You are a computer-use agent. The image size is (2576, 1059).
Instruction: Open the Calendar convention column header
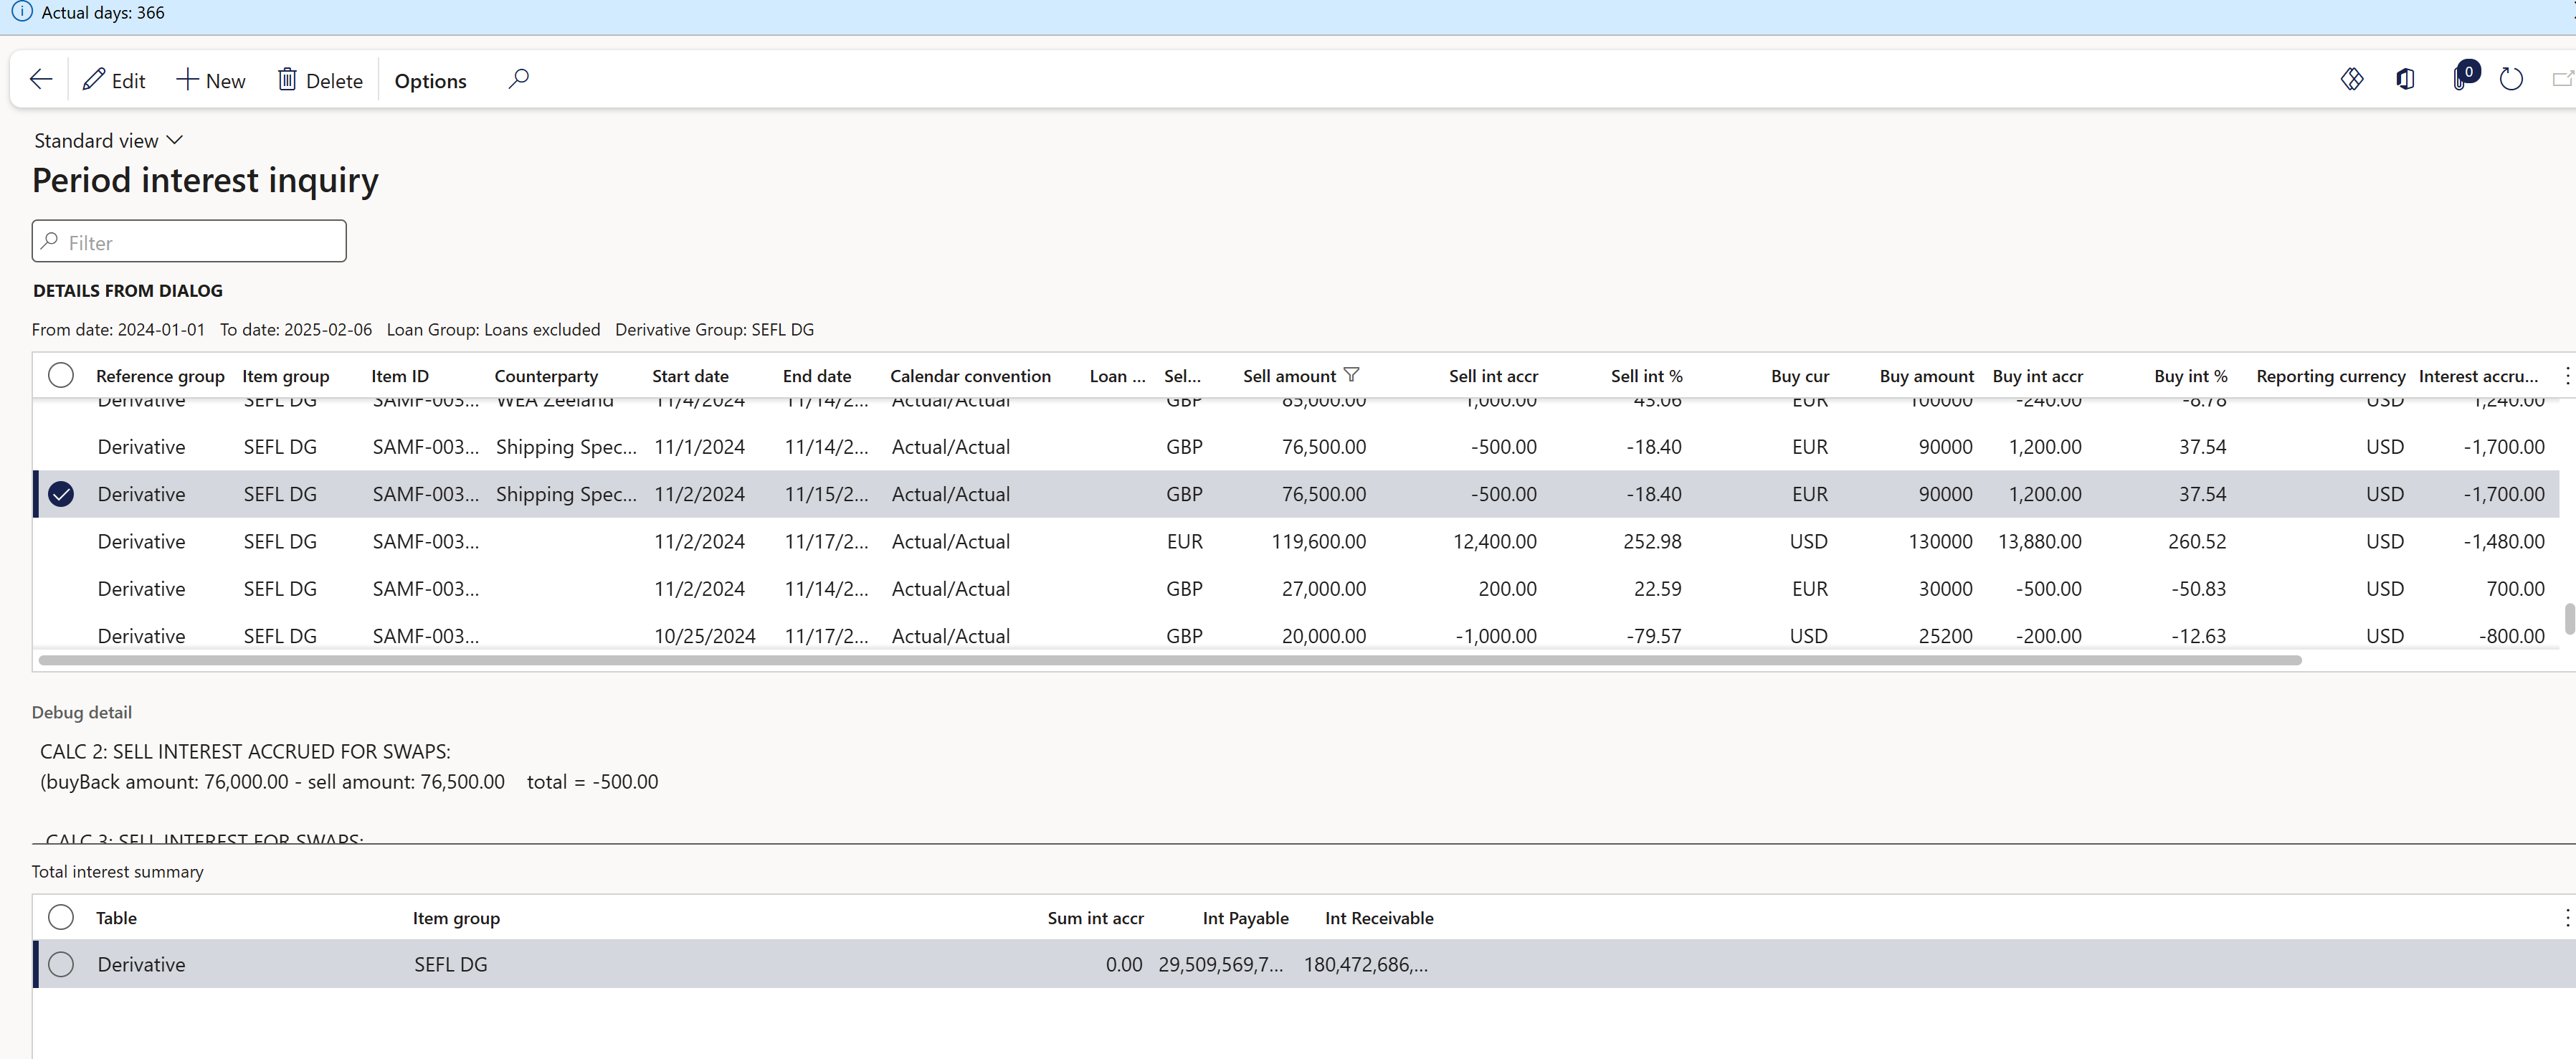[x=970, y=376]
